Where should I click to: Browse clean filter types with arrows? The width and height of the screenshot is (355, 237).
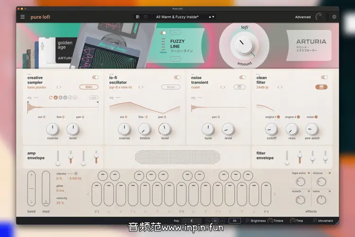[280, 87]
